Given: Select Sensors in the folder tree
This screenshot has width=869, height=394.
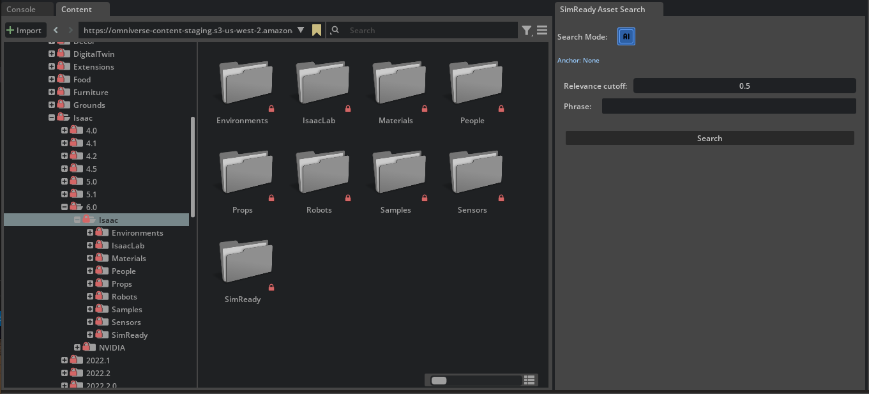Looking at the screenshot, I should (x=126, y=322).
